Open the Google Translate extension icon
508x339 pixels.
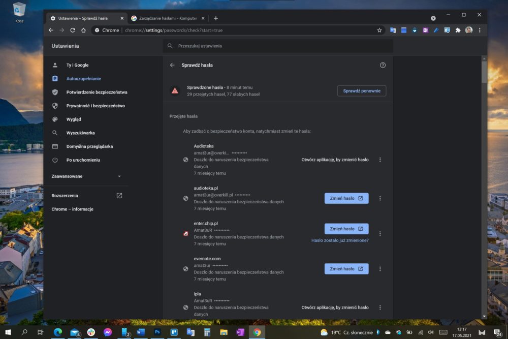click(x=393, y=30)
